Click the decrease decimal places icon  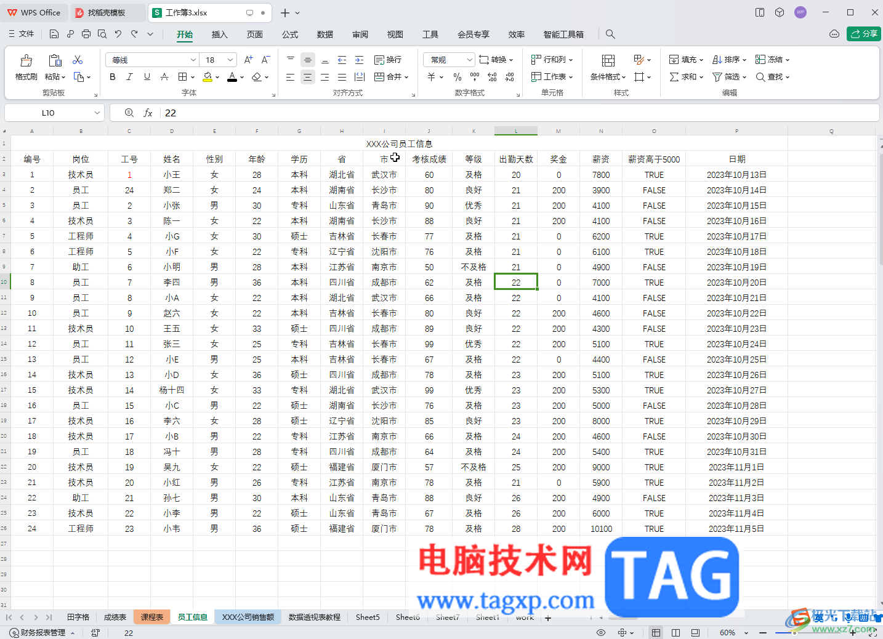(x=509, y=77)
